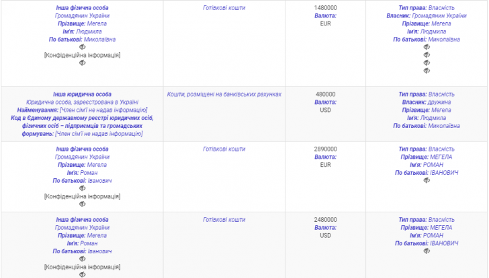This screenshot has height=278, width=489.
Task: Click hidden-eye icon under ІВАНОВИЧ in 2890000 EUR row
Action: (427, 180)
